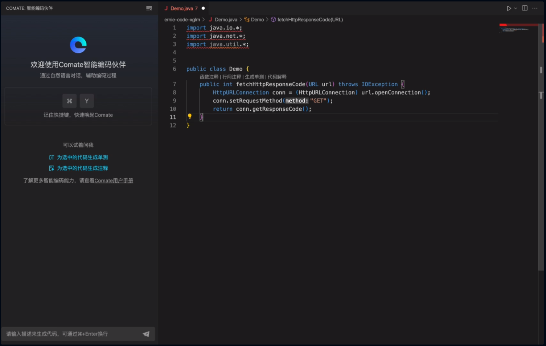Click the Demo class breadcrumb
This screenshot has width=546, height=346.
click(257, 20)
